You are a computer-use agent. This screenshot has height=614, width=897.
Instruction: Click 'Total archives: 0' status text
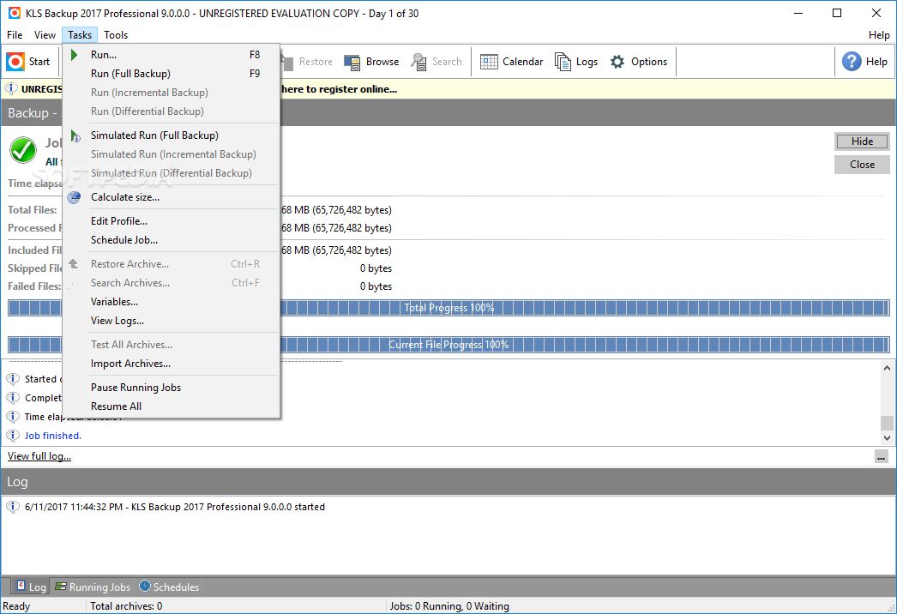[x=126, y=606]
